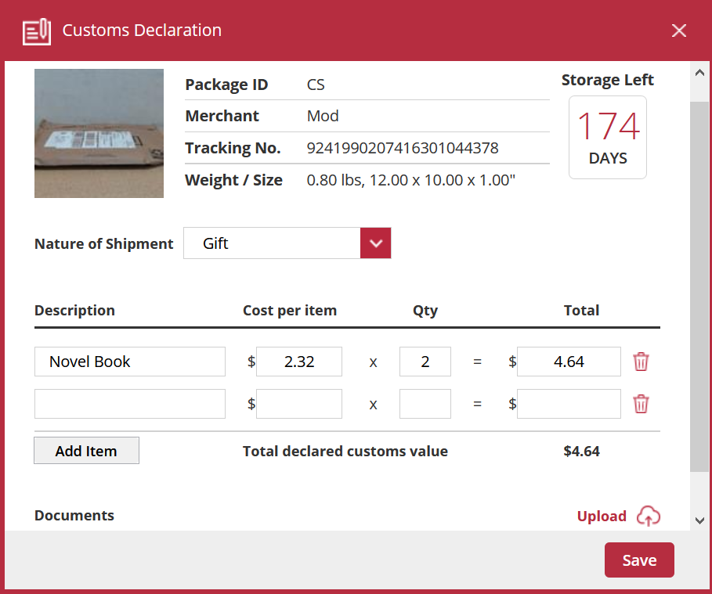The width and height of the screenshot is (712, 594).
Task: Close the Customs Declaration dialog
Action: pyautogui.click(x=678, y=31)
